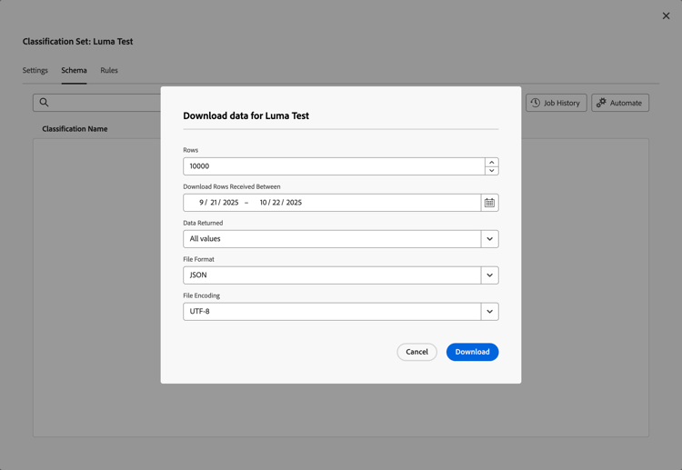This screenshot has height=470, width=682.
Task: Expand the Data Returned dropdown
Action: point(489,239)
